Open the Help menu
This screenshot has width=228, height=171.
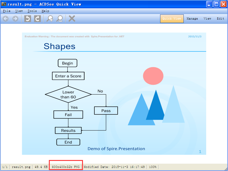[x=45, y=11]
